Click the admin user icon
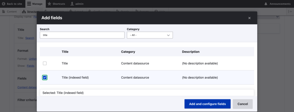 [72, 4]
